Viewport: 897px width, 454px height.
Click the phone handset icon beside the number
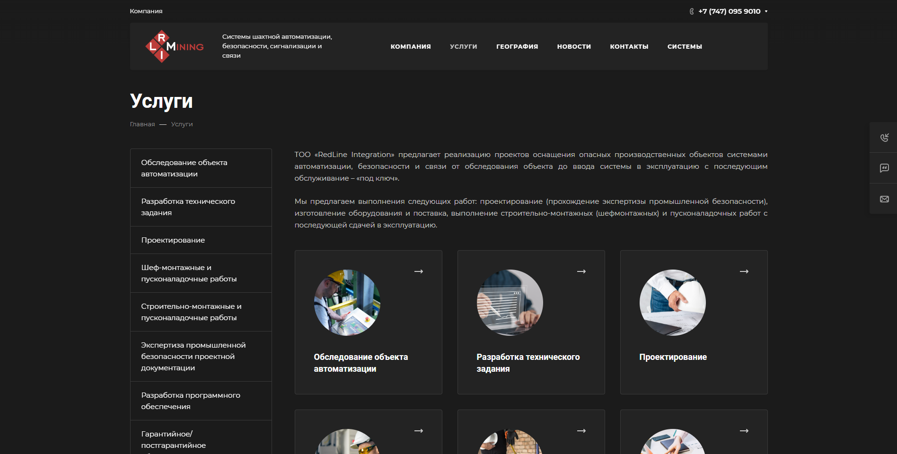pos(692,11)
